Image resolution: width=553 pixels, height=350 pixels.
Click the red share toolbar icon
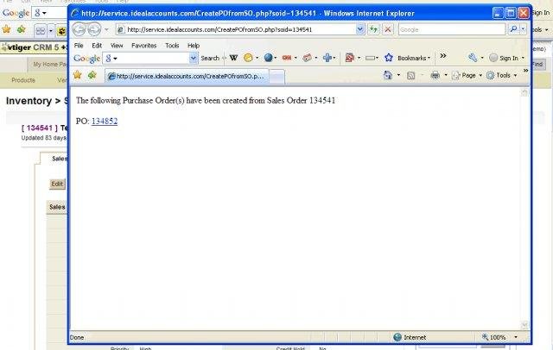(349, 58)
